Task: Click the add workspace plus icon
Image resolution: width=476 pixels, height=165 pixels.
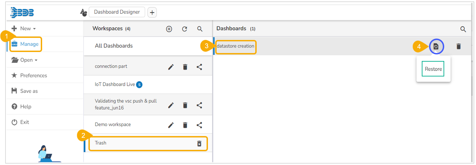Action: [x=169, y=29]
